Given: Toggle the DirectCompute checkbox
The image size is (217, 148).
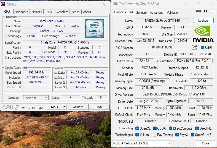Looking at the screenshot, I should point(170,128).
